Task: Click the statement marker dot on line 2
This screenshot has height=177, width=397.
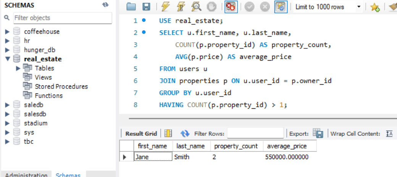Action: (144, 32)
